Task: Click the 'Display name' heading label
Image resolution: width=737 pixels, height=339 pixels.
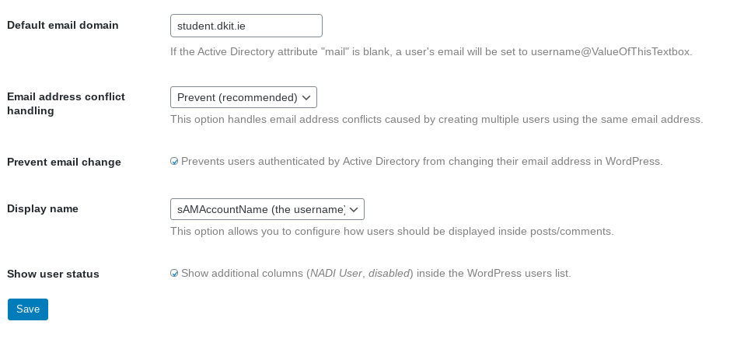Action: click(43, 208)
